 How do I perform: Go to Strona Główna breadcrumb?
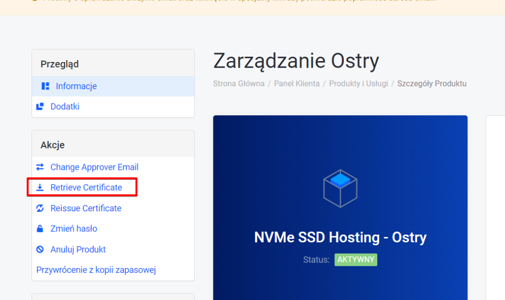tap(239, 84)
